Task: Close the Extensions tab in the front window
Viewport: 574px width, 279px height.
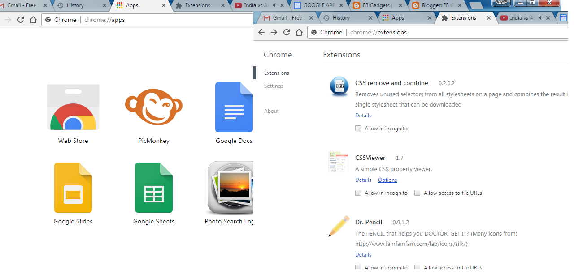Action: coord(488,18)
